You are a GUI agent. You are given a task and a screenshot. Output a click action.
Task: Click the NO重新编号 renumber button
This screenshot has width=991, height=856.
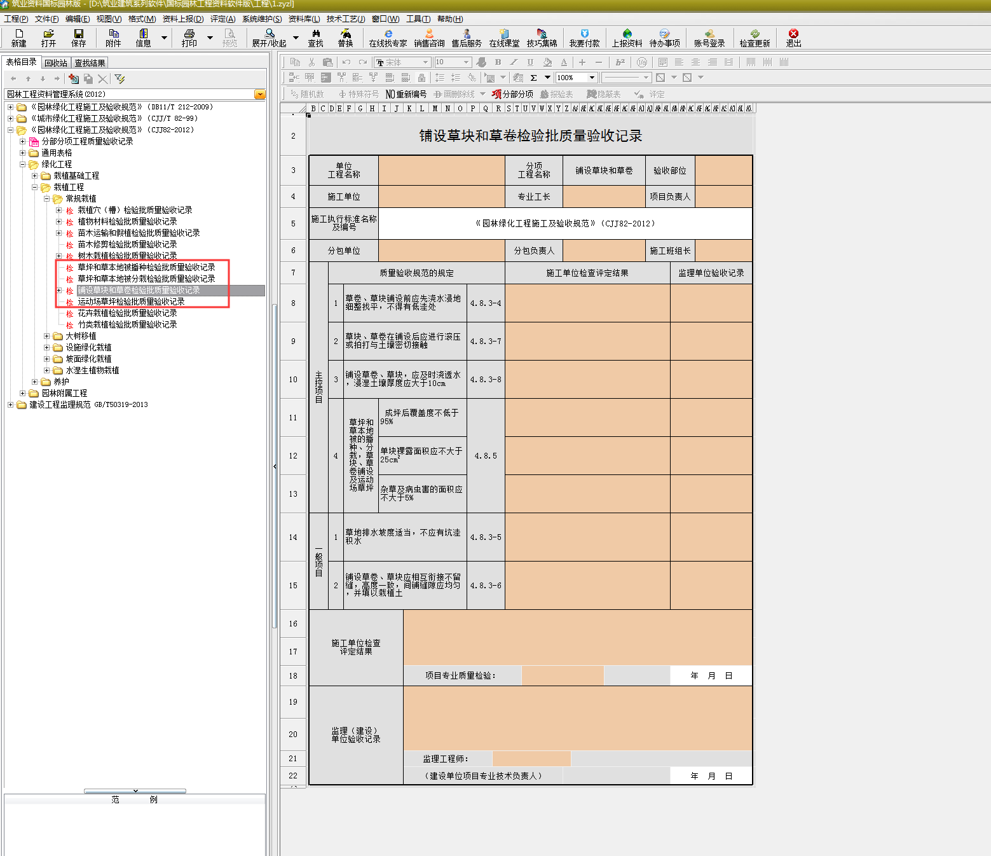(x=406, y=94)
